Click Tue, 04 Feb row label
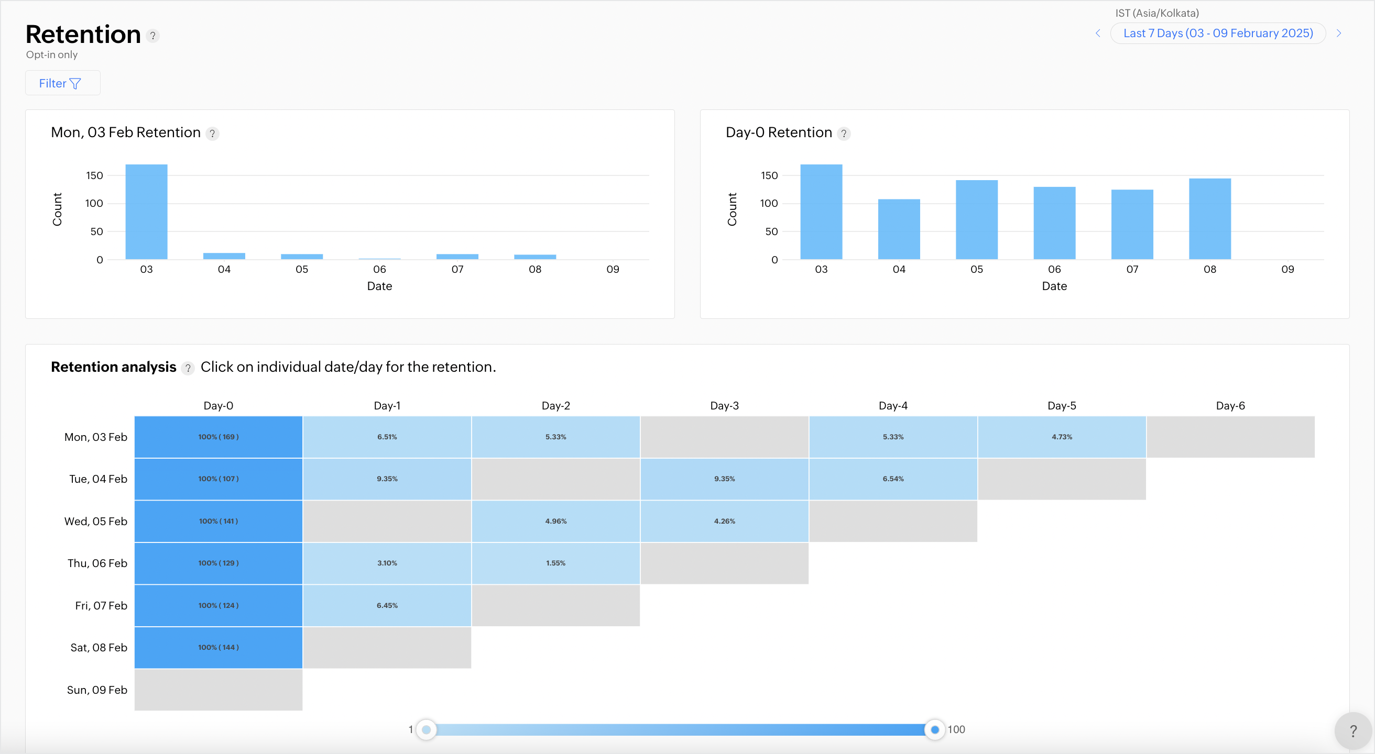1375x754 pixels. coord(98,479)
